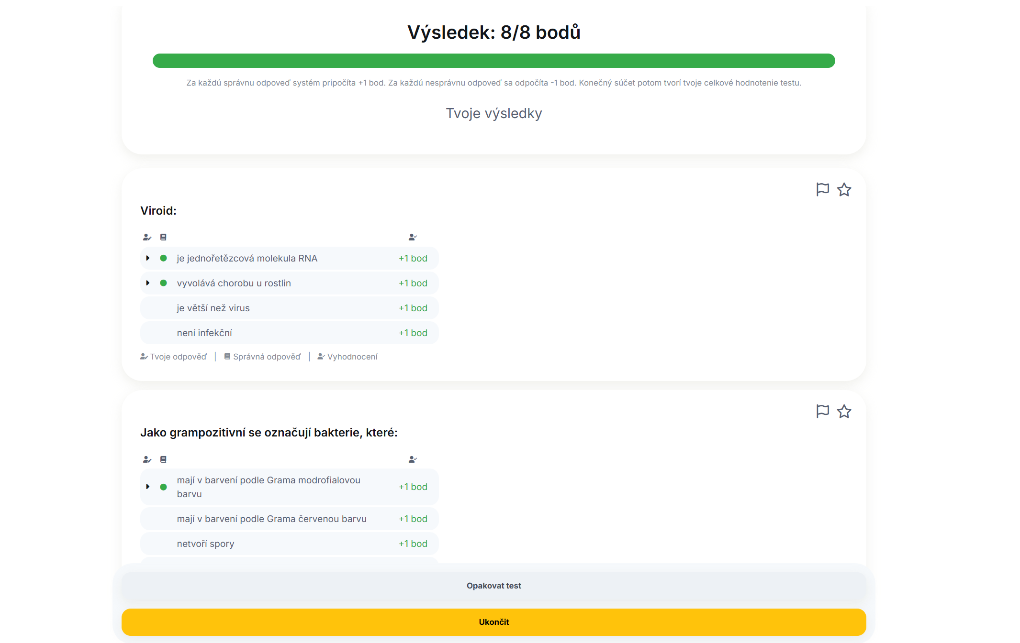Click book icon above grampozitivní answers
Image resolution: width=1020 pixels, height=643 pixels.
pyautogui.click(x=163, y=459)
